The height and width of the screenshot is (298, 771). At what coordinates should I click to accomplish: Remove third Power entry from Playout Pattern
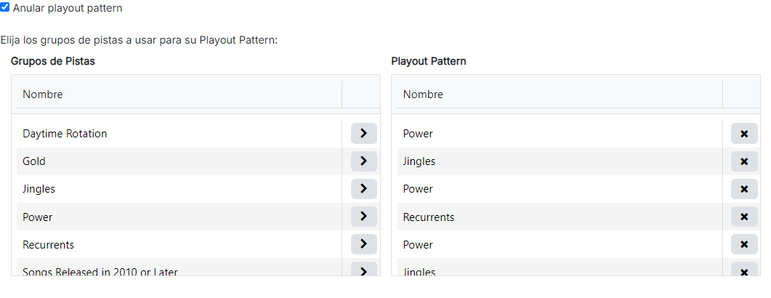click(744, 244)
